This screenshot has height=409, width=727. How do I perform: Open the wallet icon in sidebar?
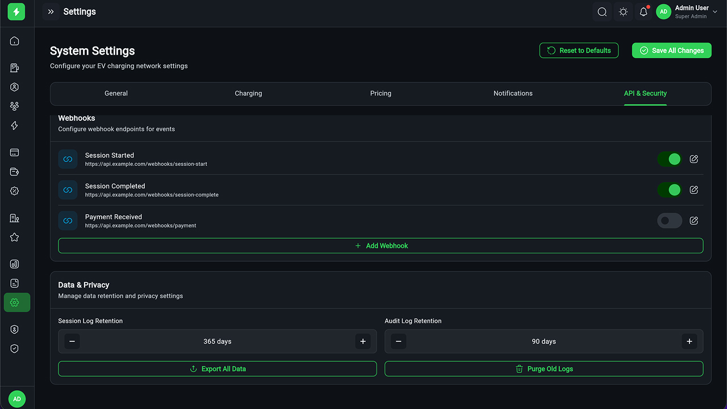(x=15, y=172)
